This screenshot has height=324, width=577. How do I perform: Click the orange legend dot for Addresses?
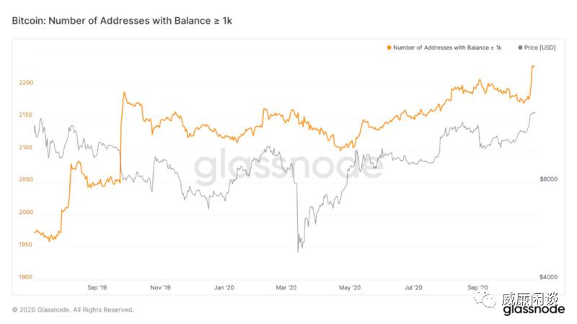pyautogui.click(x=389, y=48)
